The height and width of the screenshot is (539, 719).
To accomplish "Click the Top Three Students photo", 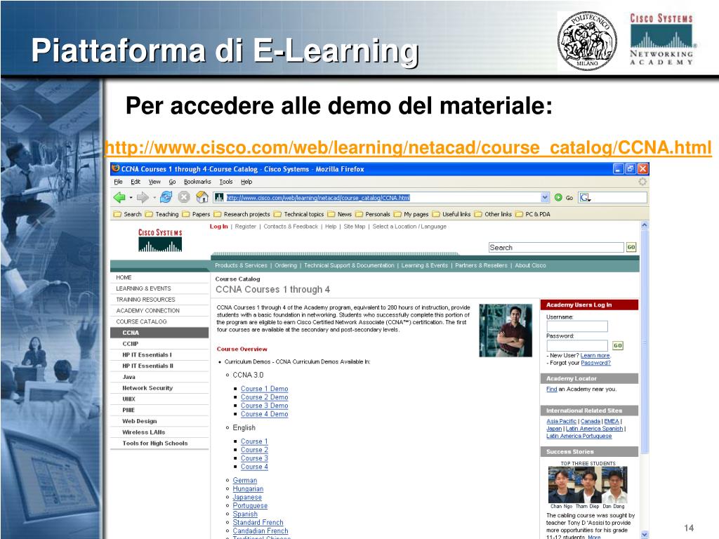I will tap(588, 485).
